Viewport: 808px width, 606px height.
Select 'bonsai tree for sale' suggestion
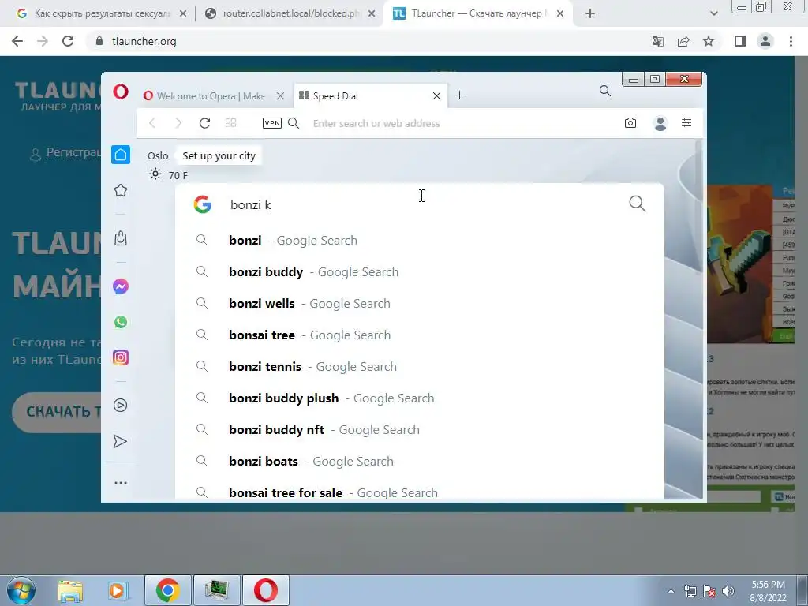420,492
